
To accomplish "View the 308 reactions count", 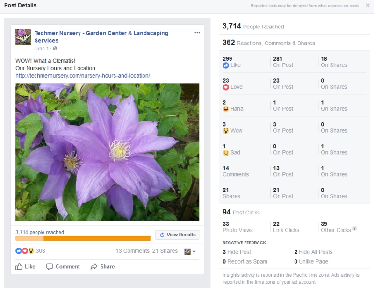I will (x=40, y=251).
